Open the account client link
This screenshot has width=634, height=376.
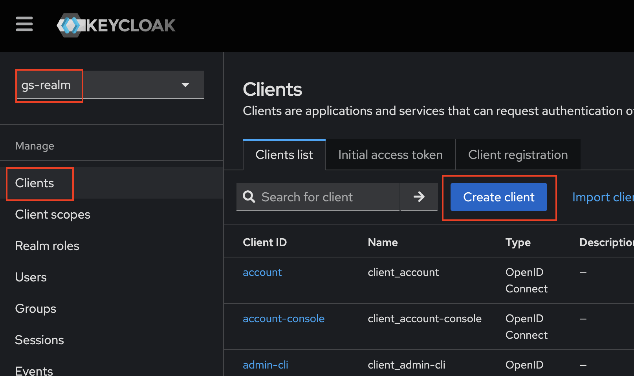coord(262,272)
